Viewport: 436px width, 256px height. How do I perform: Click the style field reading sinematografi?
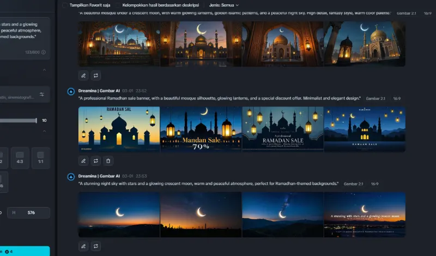pyautogui.click(x=25, y=94)
